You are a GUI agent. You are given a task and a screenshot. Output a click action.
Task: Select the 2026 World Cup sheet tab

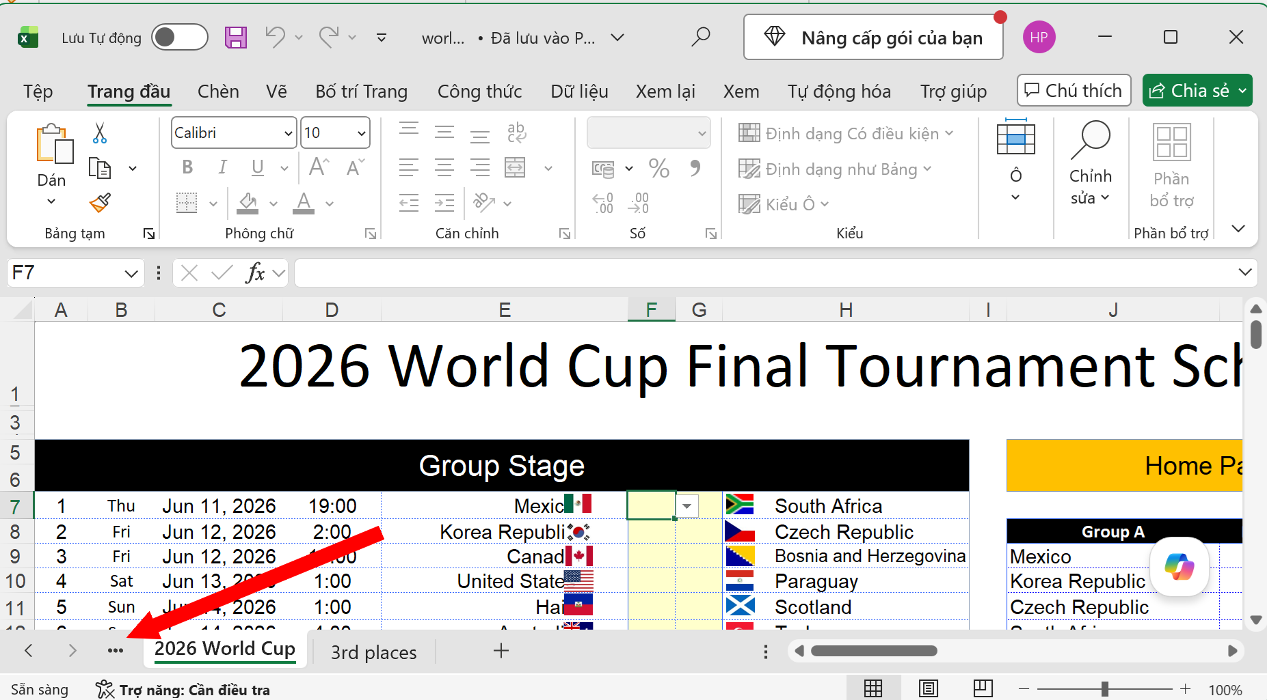click(225, 649)
